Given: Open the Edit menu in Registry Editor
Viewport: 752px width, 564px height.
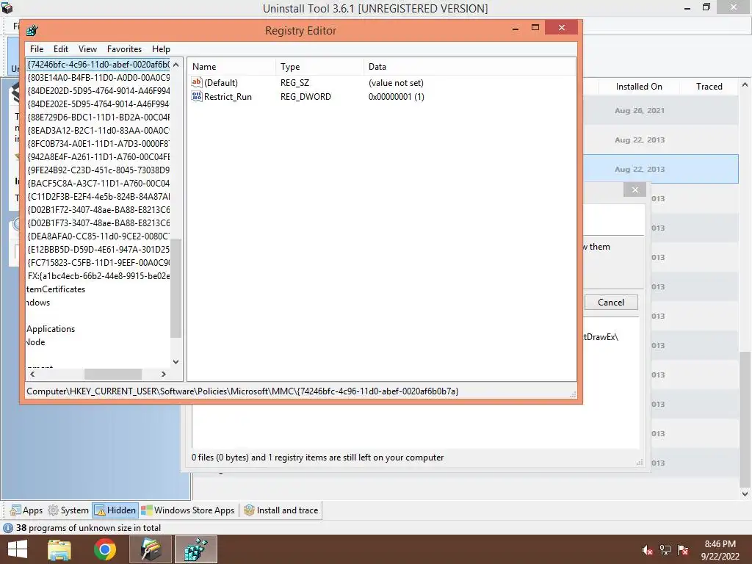Looking at the screenshot, I should [x=61, y=49].
